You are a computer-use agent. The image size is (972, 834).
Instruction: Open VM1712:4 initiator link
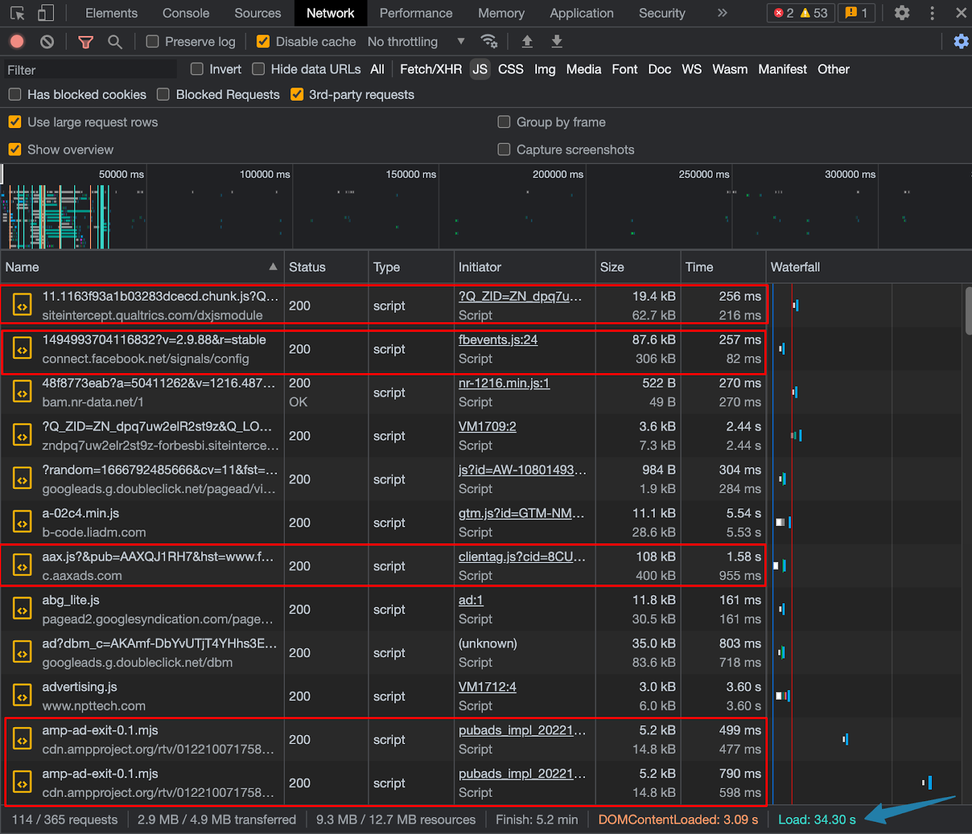[487, 687]
